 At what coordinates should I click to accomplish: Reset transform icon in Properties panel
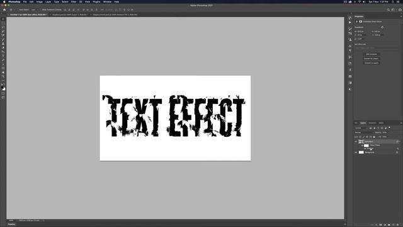[382, 27]
